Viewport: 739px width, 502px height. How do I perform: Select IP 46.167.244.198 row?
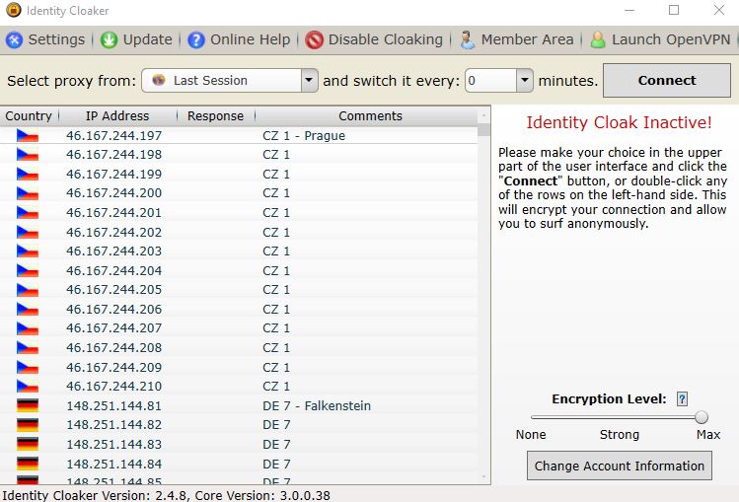[x=239, y=155]
